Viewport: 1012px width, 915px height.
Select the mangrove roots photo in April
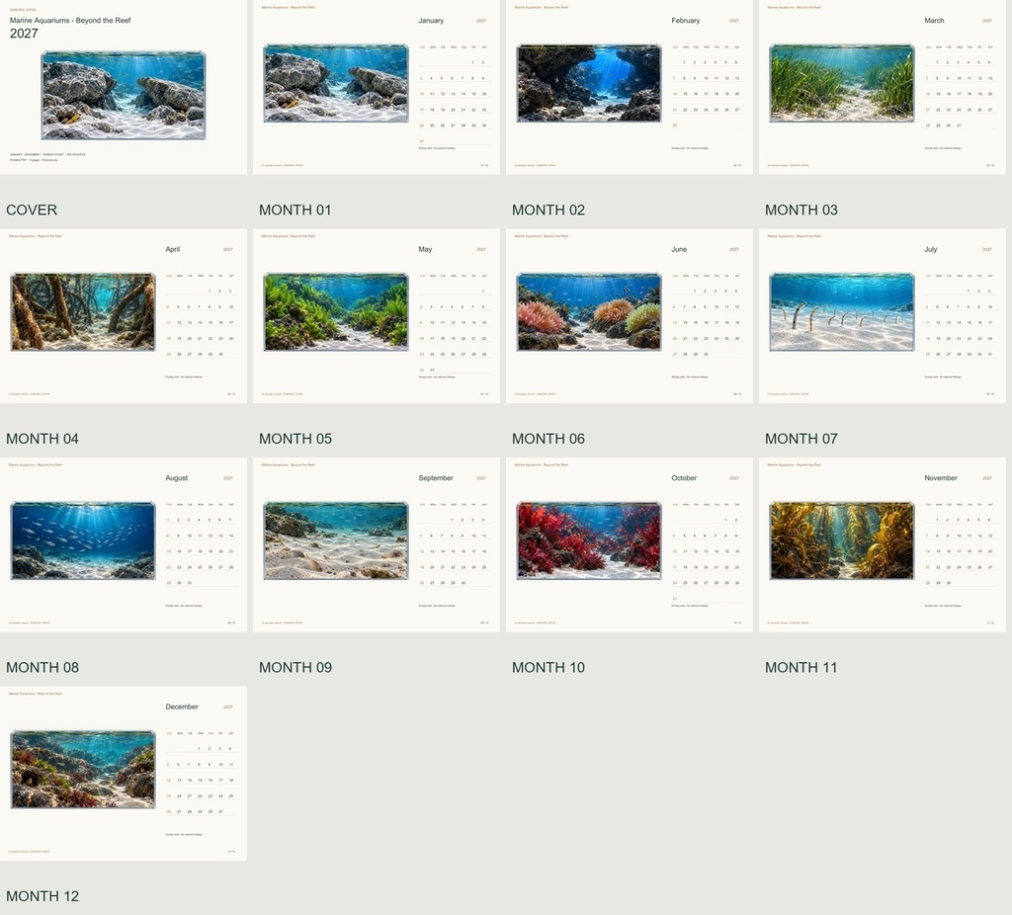[83, 312]
